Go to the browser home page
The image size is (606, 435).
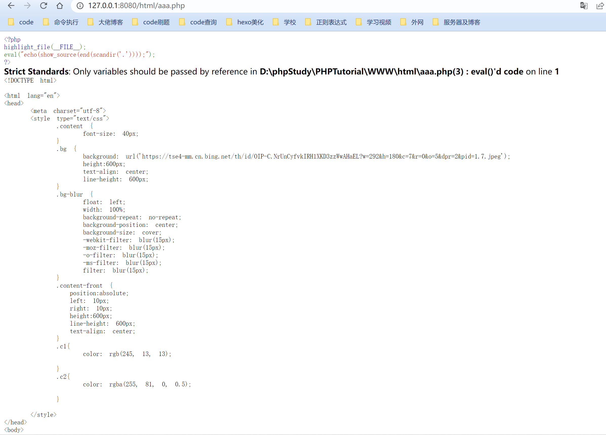60,6
